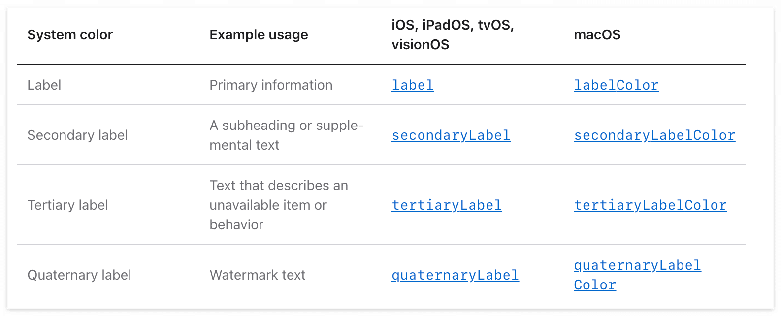Follow the secondaryLabelColor link

tap(654, 135)
